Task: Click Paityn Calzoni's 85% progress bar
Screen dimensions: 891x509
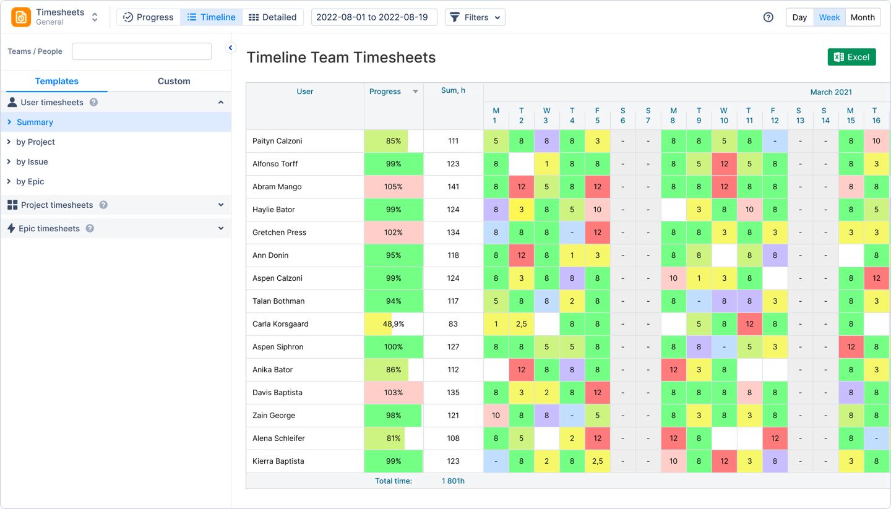Action: click(394, 141)
